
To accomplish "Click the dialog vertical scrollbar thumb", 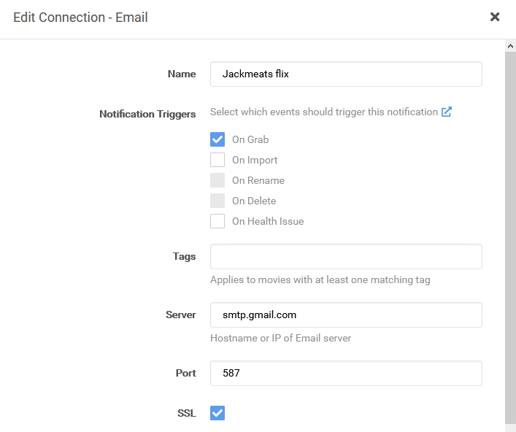I will (510, 234).
